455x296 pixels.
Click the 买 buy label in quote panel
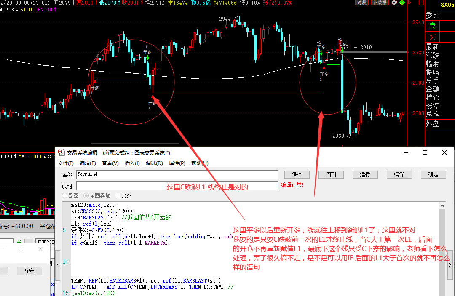(432, 37)
